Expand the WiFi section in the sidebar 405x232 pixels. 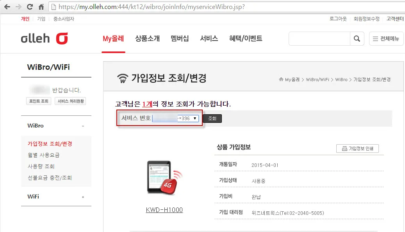tap(82, 197)
